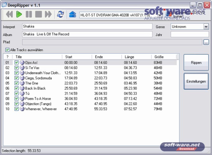Uncheck track 03 Underneath Your Clothes
Image resolution: width=212 pixels, height=155 pixels.
click(x=16, y=73)
